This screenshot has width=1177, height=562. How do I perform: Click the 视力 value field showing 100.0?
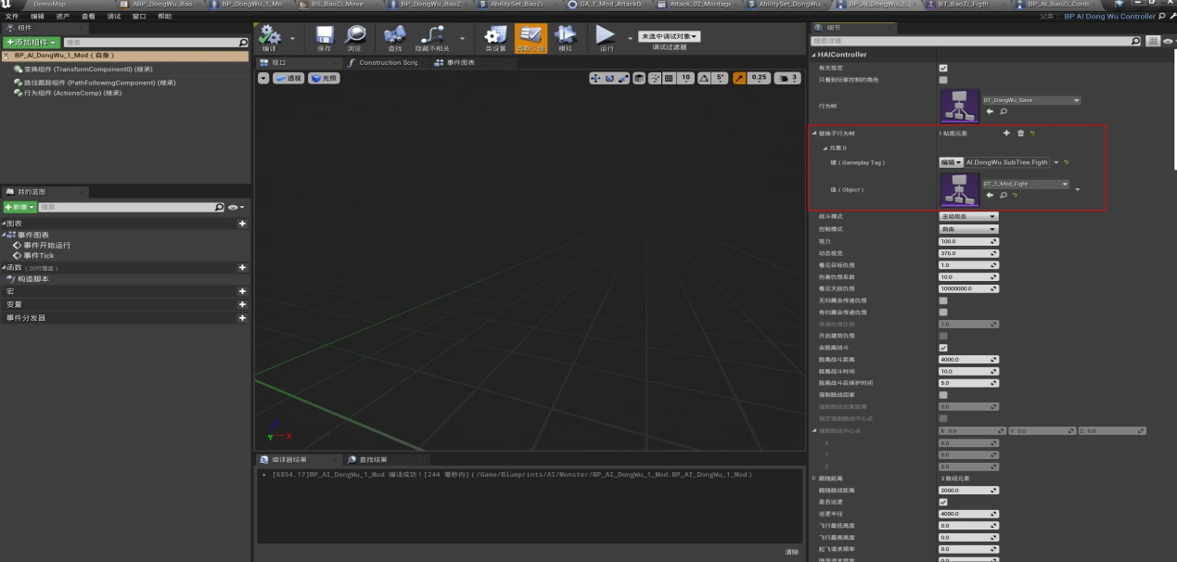click(x=963, y=241)
